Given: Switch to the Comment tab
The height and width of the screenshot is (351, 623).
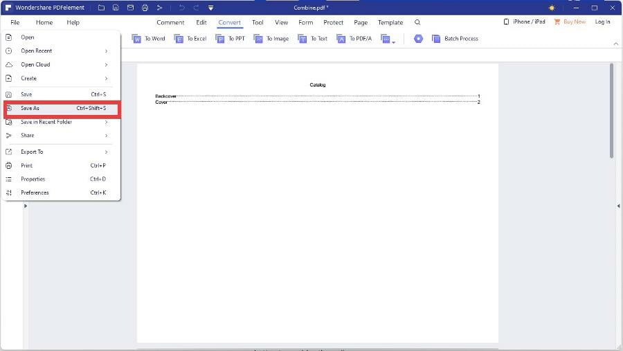Looking at the screenshot, I should (x=170, y=22).
